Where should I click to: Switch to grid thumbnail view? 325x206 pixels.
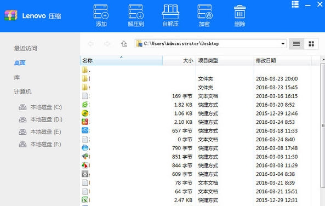tap(311, 44)
